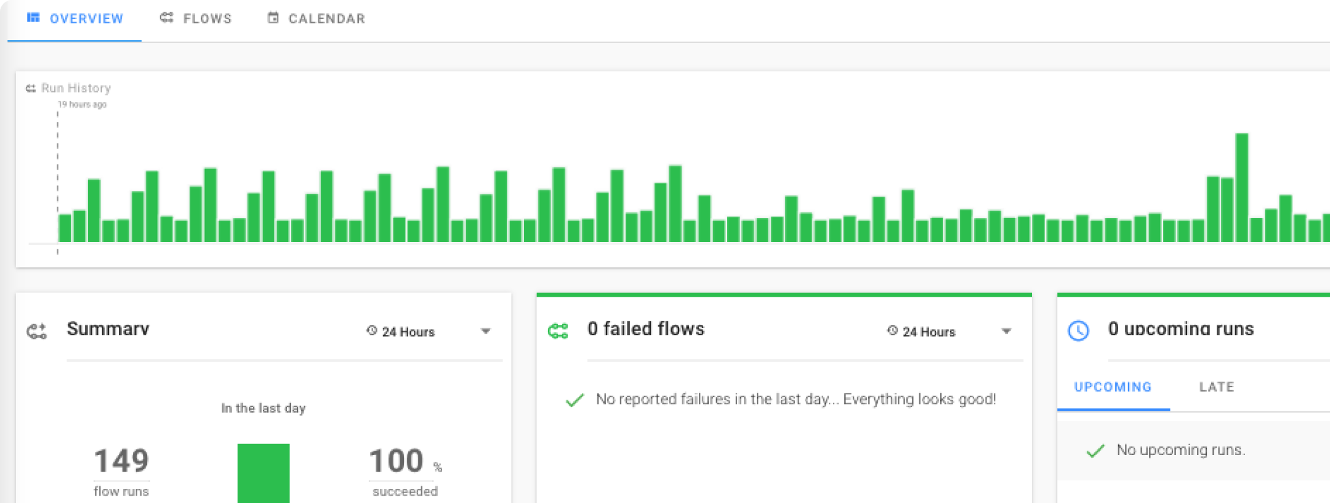Expand the failed flows time range arrow

point(1007,331)
